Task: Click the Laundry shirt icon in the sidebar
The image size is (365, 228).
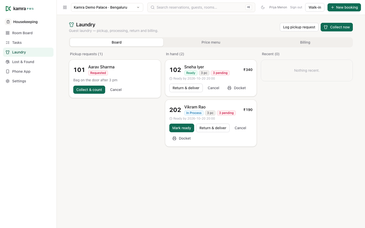Action: 8,52
